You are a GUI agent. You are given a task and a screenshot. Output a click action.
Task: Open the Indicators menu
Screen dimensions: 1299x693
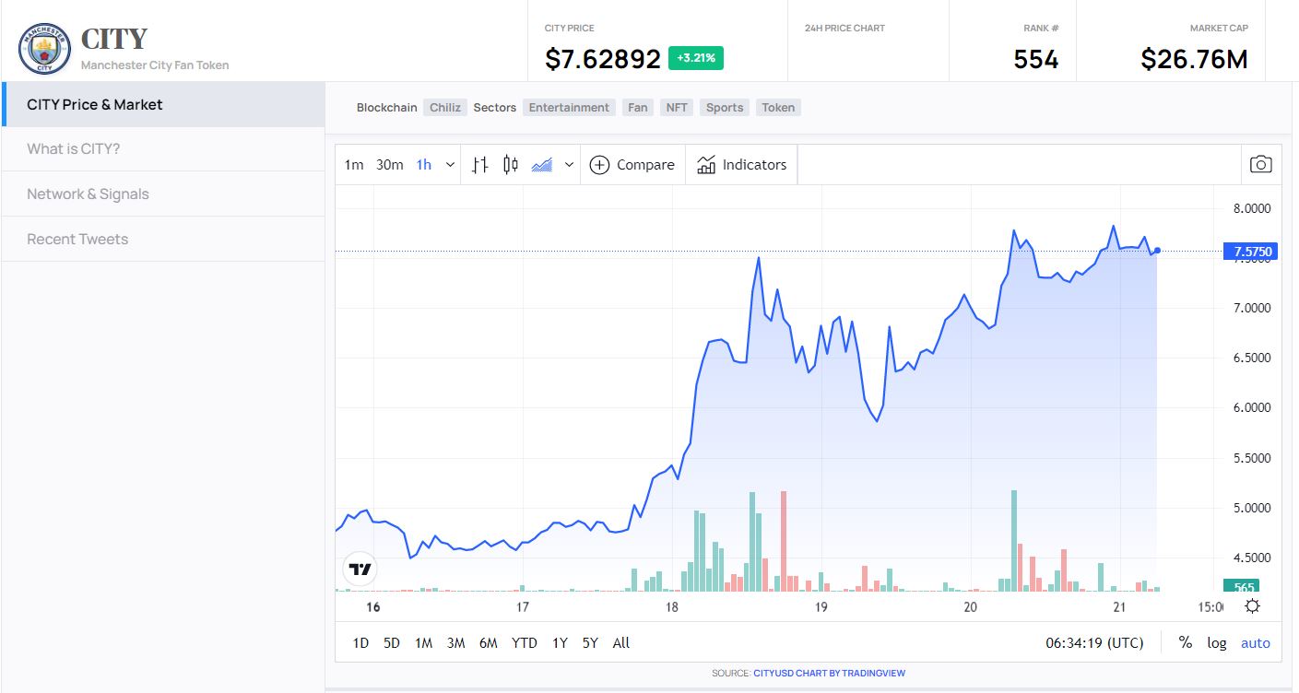click(741, 165)
